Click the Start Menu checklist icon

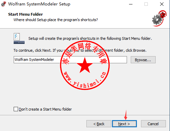(19, 38)
